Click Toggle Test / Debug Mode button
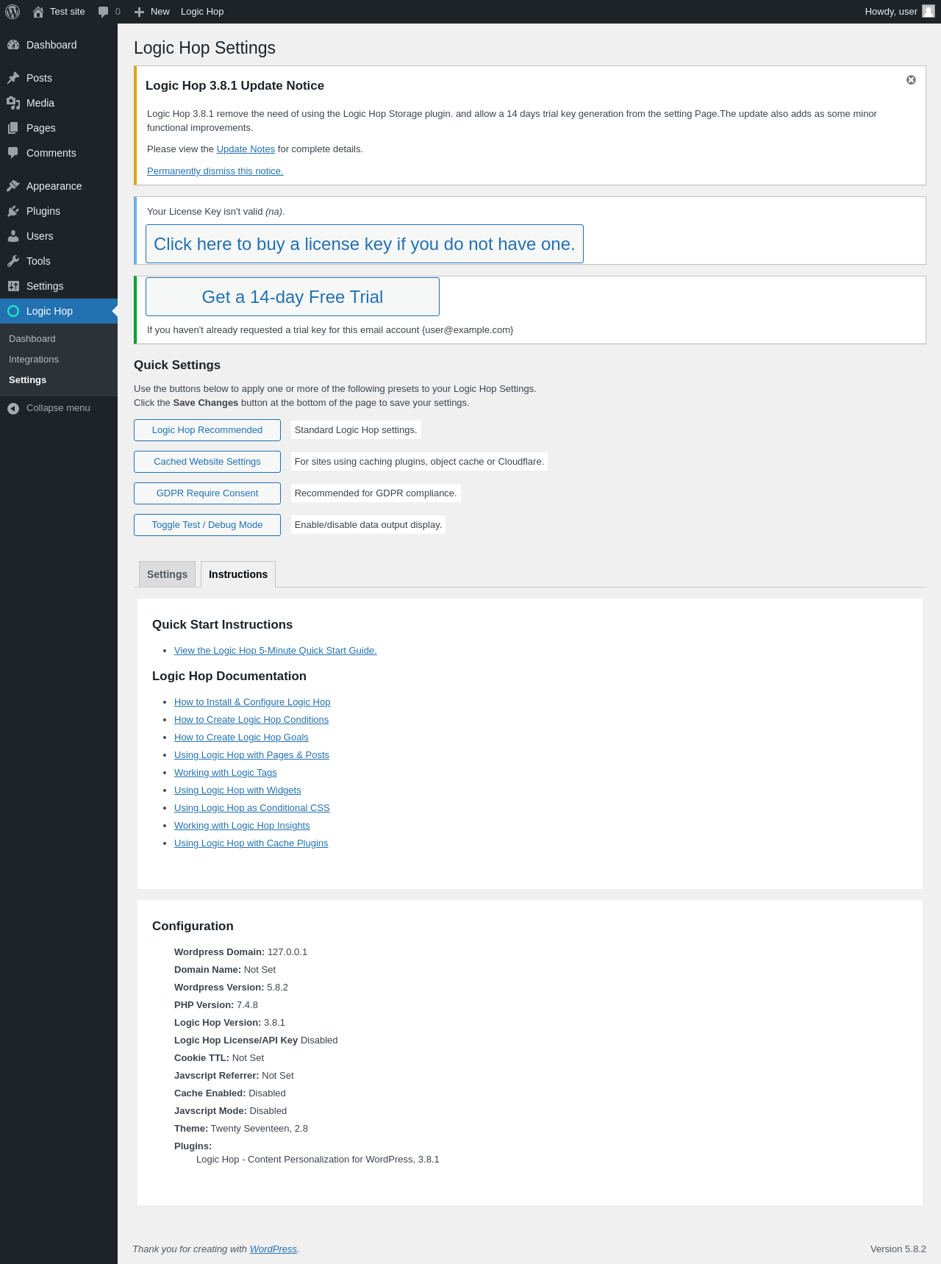 (207, 525)
